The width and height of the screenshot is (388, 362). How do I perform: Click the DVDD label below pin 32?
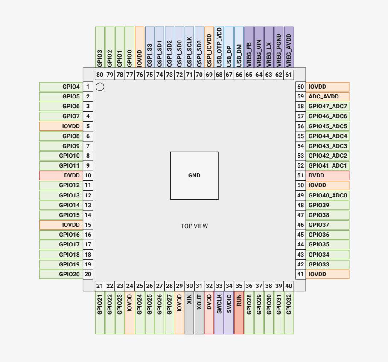pos(209,313)
